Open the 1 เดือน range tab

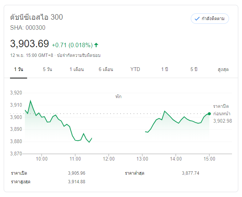[76, 70]
